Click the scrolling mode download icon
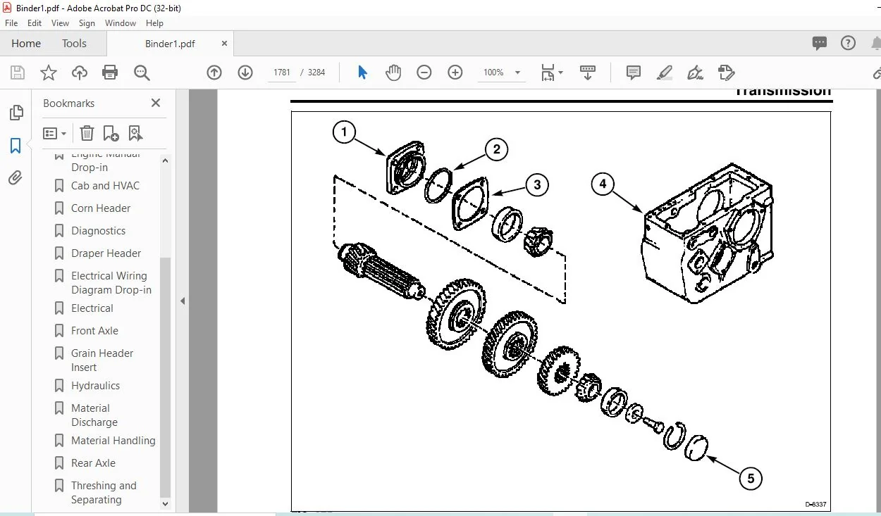The height and width of the screenshot is (516, 881). [588, 73]
